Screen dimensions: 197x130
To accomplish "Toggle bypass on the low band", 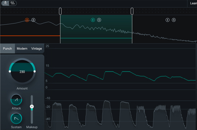I will pyautogui.click(x=27, y=20).
